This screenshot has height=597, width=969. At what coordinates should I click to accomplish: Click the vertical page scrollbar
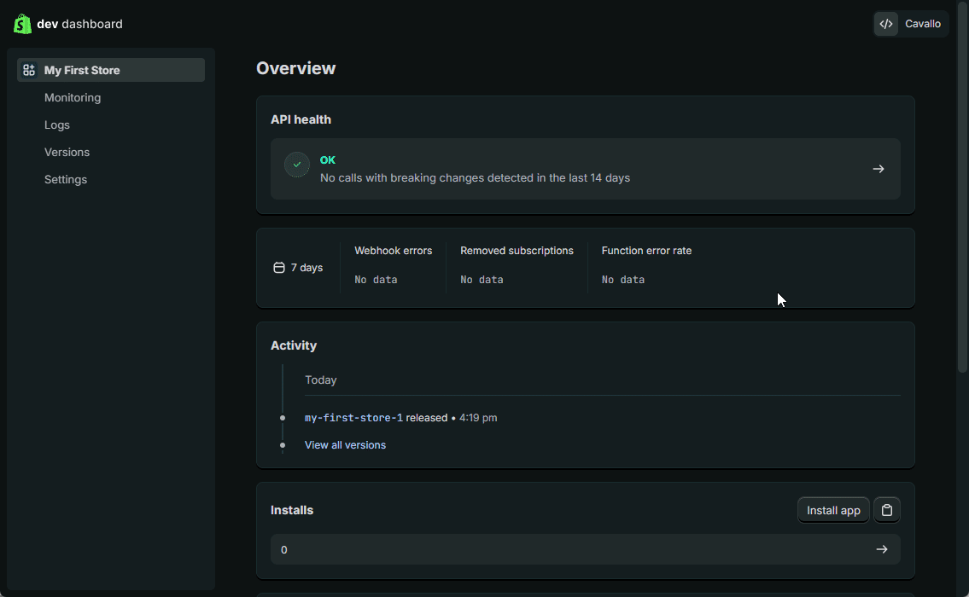click(x=962, y=196)
